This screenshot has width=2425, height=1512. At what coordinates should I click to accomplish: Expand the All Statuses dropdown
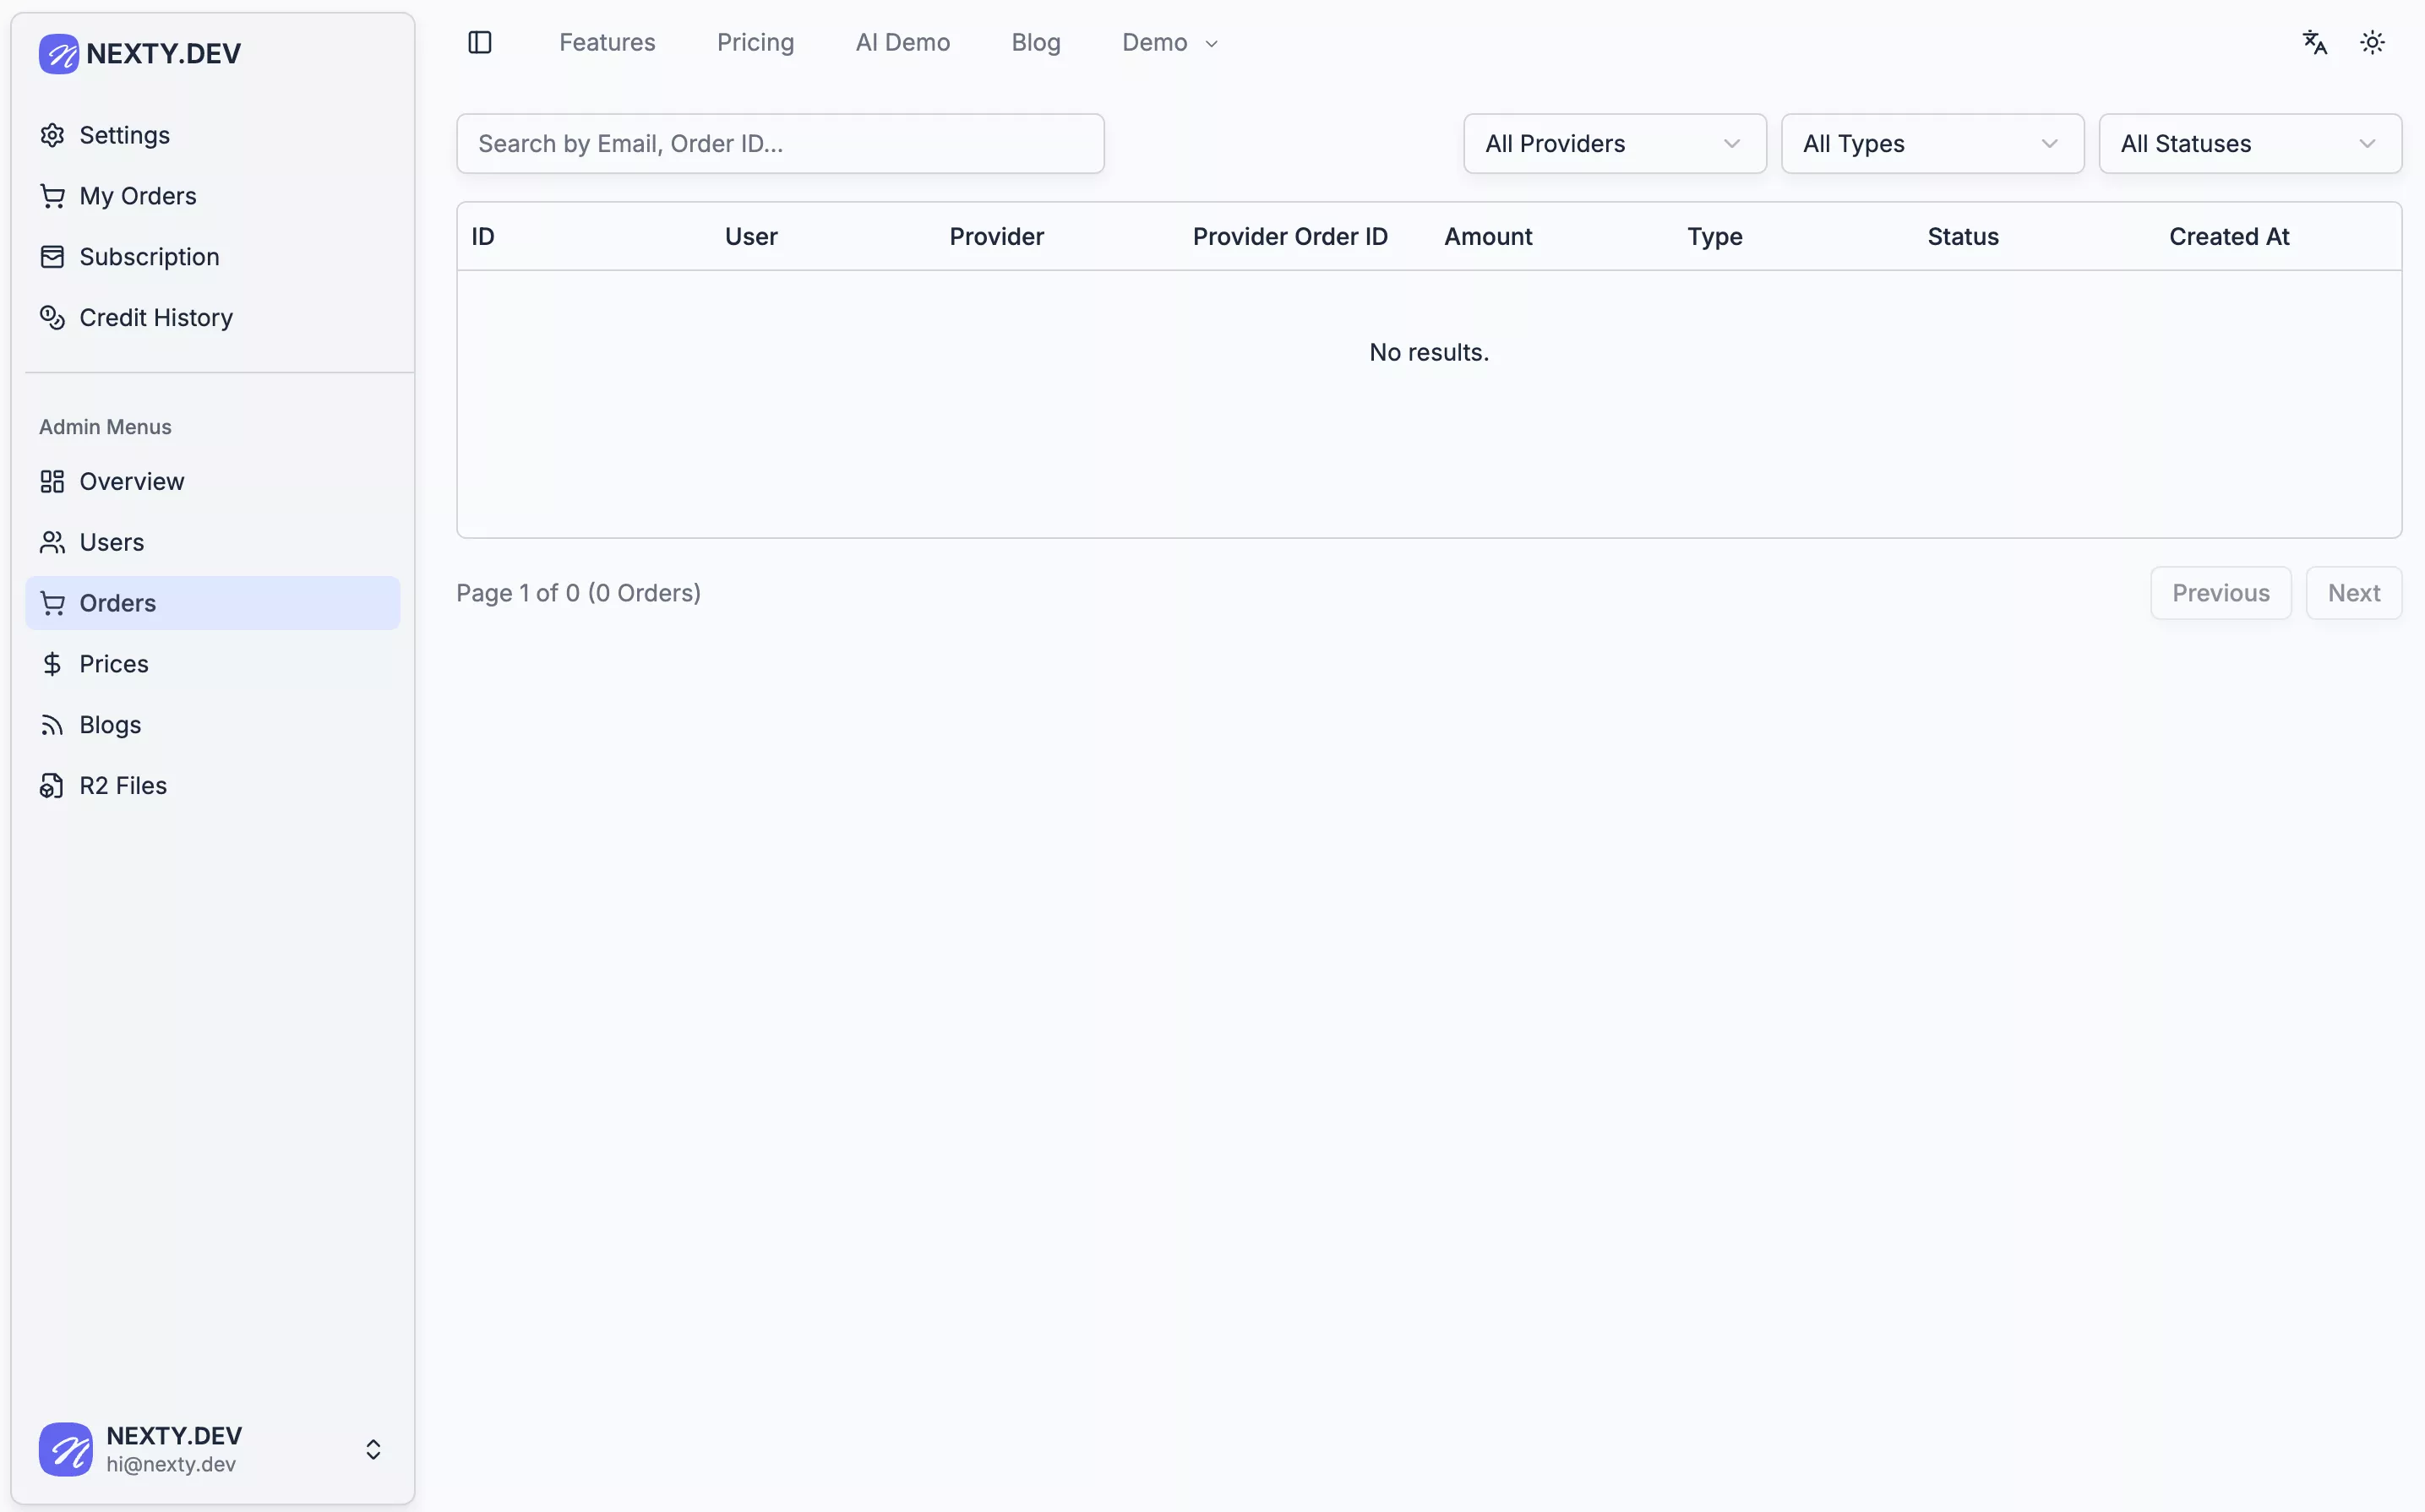[x=2249, y=144]
